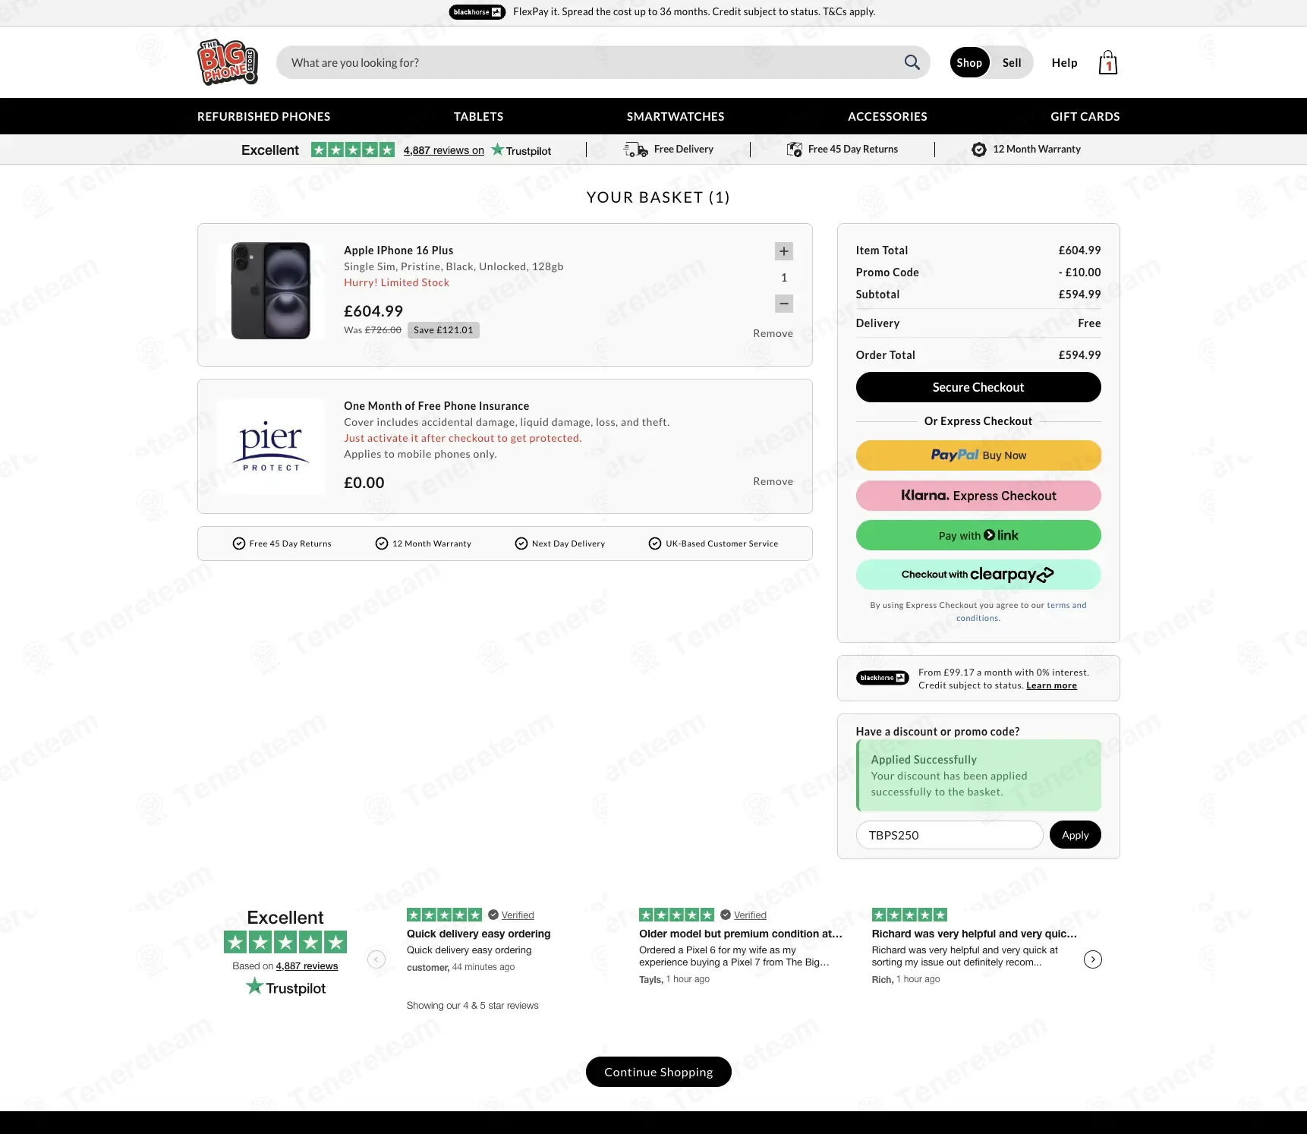Viewport: 1307px width, 1134px height.
Task: Click 'Hurry! Limited Stock' text
Action: (396, 282)
